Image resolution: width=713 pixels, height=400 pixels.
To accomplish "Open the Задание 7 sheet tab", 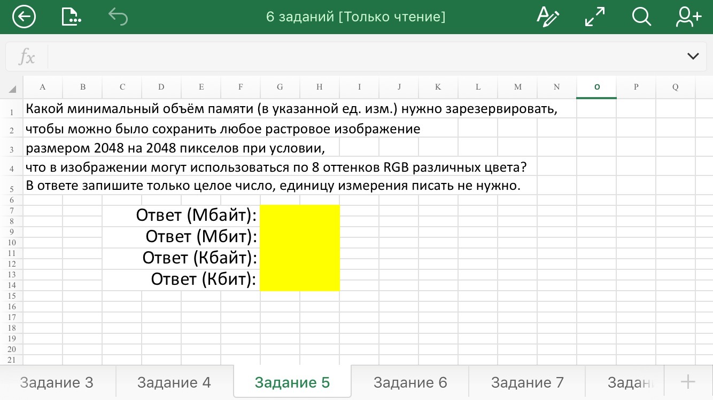I will coord(527,382).
